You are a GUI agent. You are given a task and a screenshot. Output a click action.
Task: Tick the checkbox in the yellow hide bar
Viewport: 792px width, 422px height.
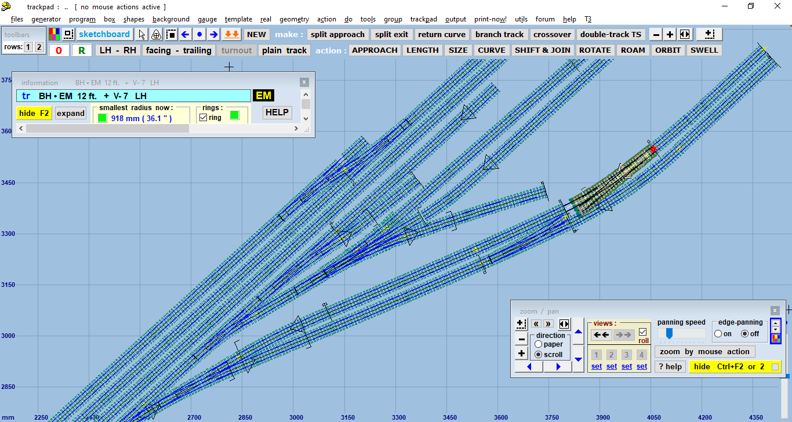pos(775,367)
